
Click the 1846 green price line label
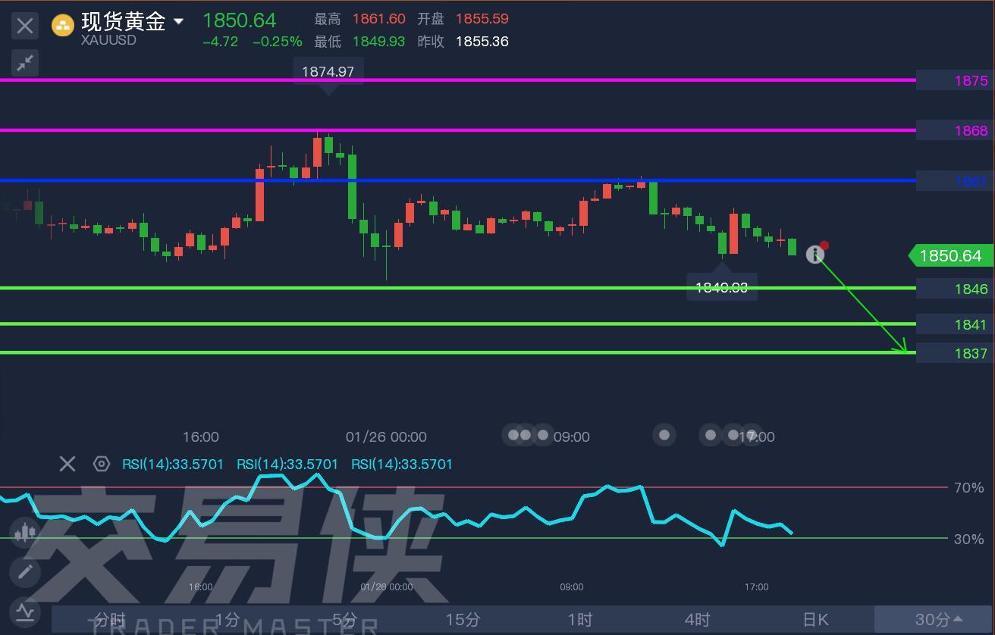pyautogui.click(x=956, y=289)
